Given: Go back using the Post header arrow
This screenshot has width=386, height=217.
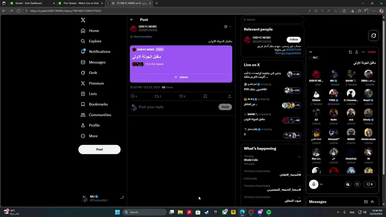Looking at the screenshot, I should pyautogui.click(x=132, y=20).
